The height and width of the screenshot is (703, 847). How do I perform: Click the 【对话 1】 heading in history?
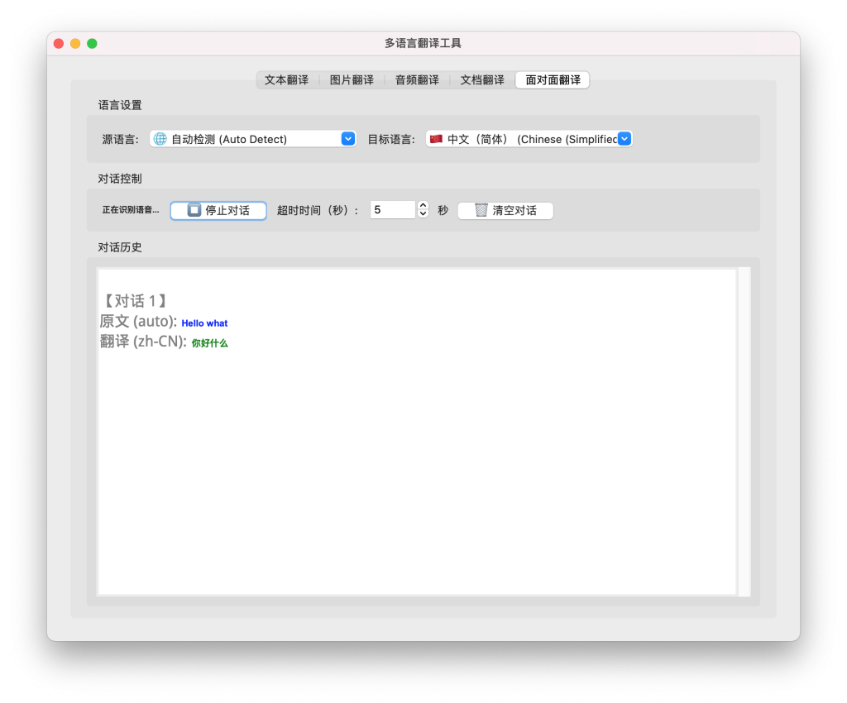pyautogui.click(x=136, y=301)
